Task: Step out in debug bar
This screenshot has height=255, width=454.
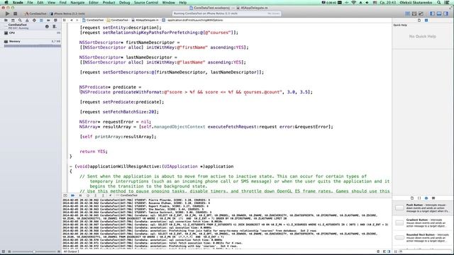Action: (x=103, y=195)
